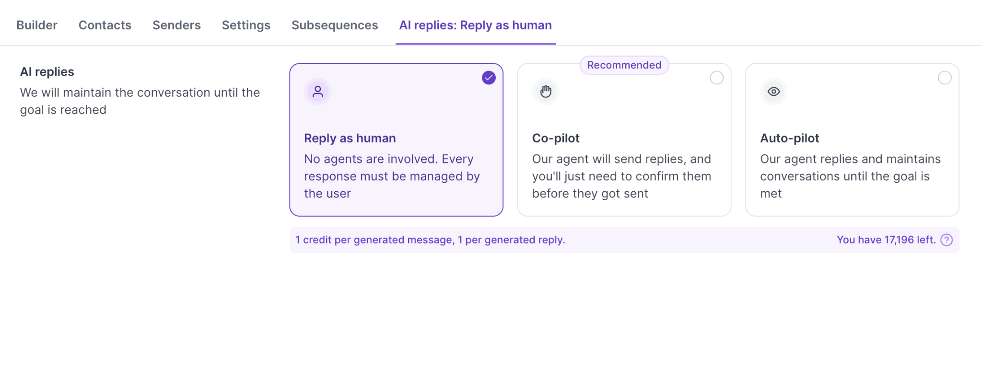Click "No agents are involved" description text
The height and width of the screenshot is (367, 982).
(392, 176)
